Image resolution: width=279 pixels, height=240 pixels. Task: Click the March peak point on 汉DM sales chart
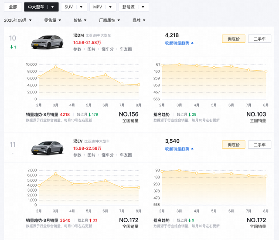[56, 67]
